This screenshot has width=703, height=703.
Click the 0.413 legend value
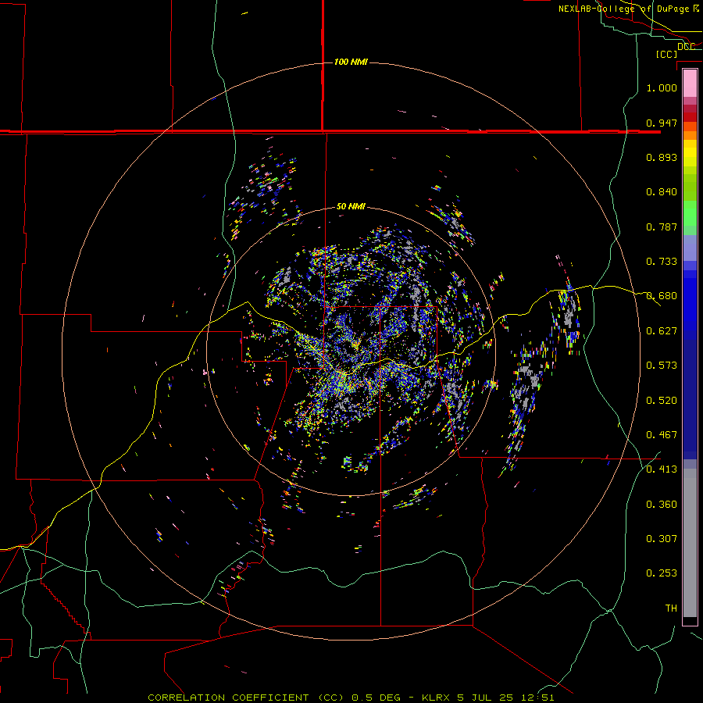click(x=662, y=469)
